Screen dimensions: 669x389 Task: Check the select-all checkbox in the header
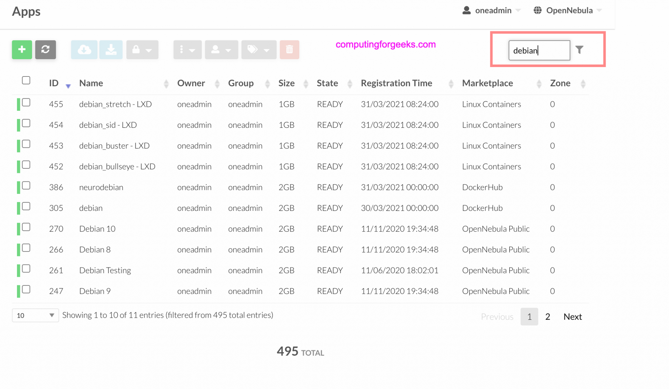tap(26, 80)
